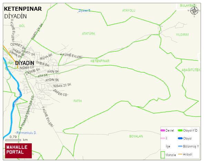This screenshot has height=163, width=204.
Task: Click the Bölünmüş Y light blue legend swatch
Action: [180, 146]
